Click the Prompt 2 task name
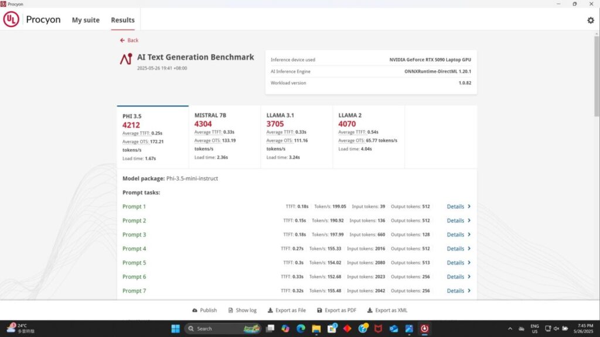Image resolution: width=600 pixels, height=337 pixels. [134, 221]
